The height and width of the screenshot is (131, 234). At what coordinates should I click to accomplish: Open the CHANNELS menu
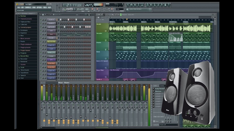pos(28,8)
